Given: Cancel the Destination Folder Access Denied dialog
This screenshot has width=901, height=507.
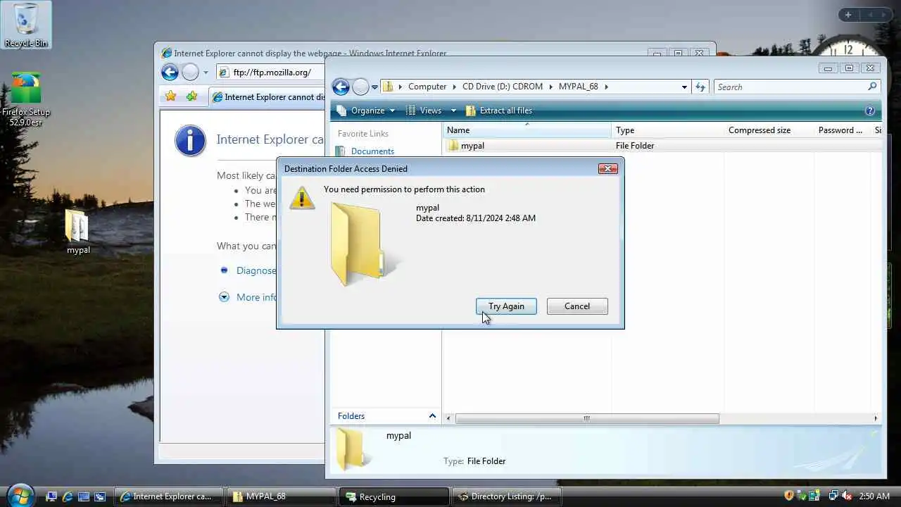Looking at the screenshot, I should (577, 306).
